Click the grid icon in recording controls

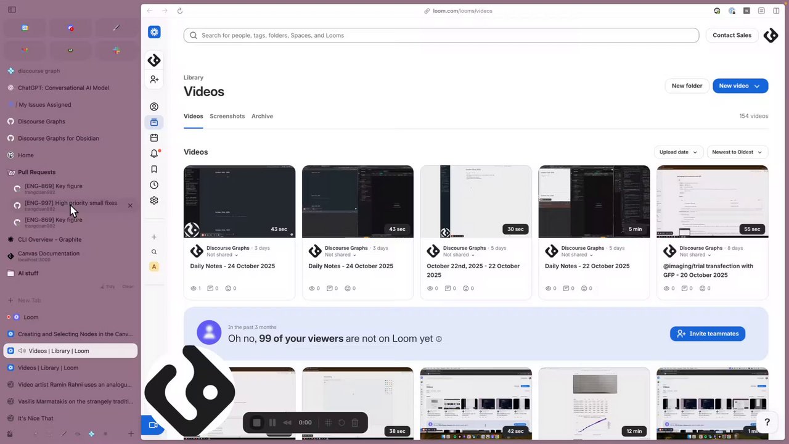pos(329,422)
